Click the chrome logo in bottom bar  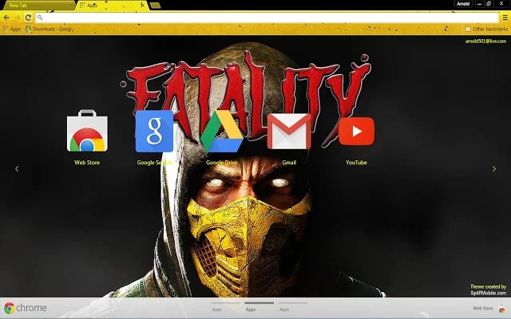pos(26,308)
